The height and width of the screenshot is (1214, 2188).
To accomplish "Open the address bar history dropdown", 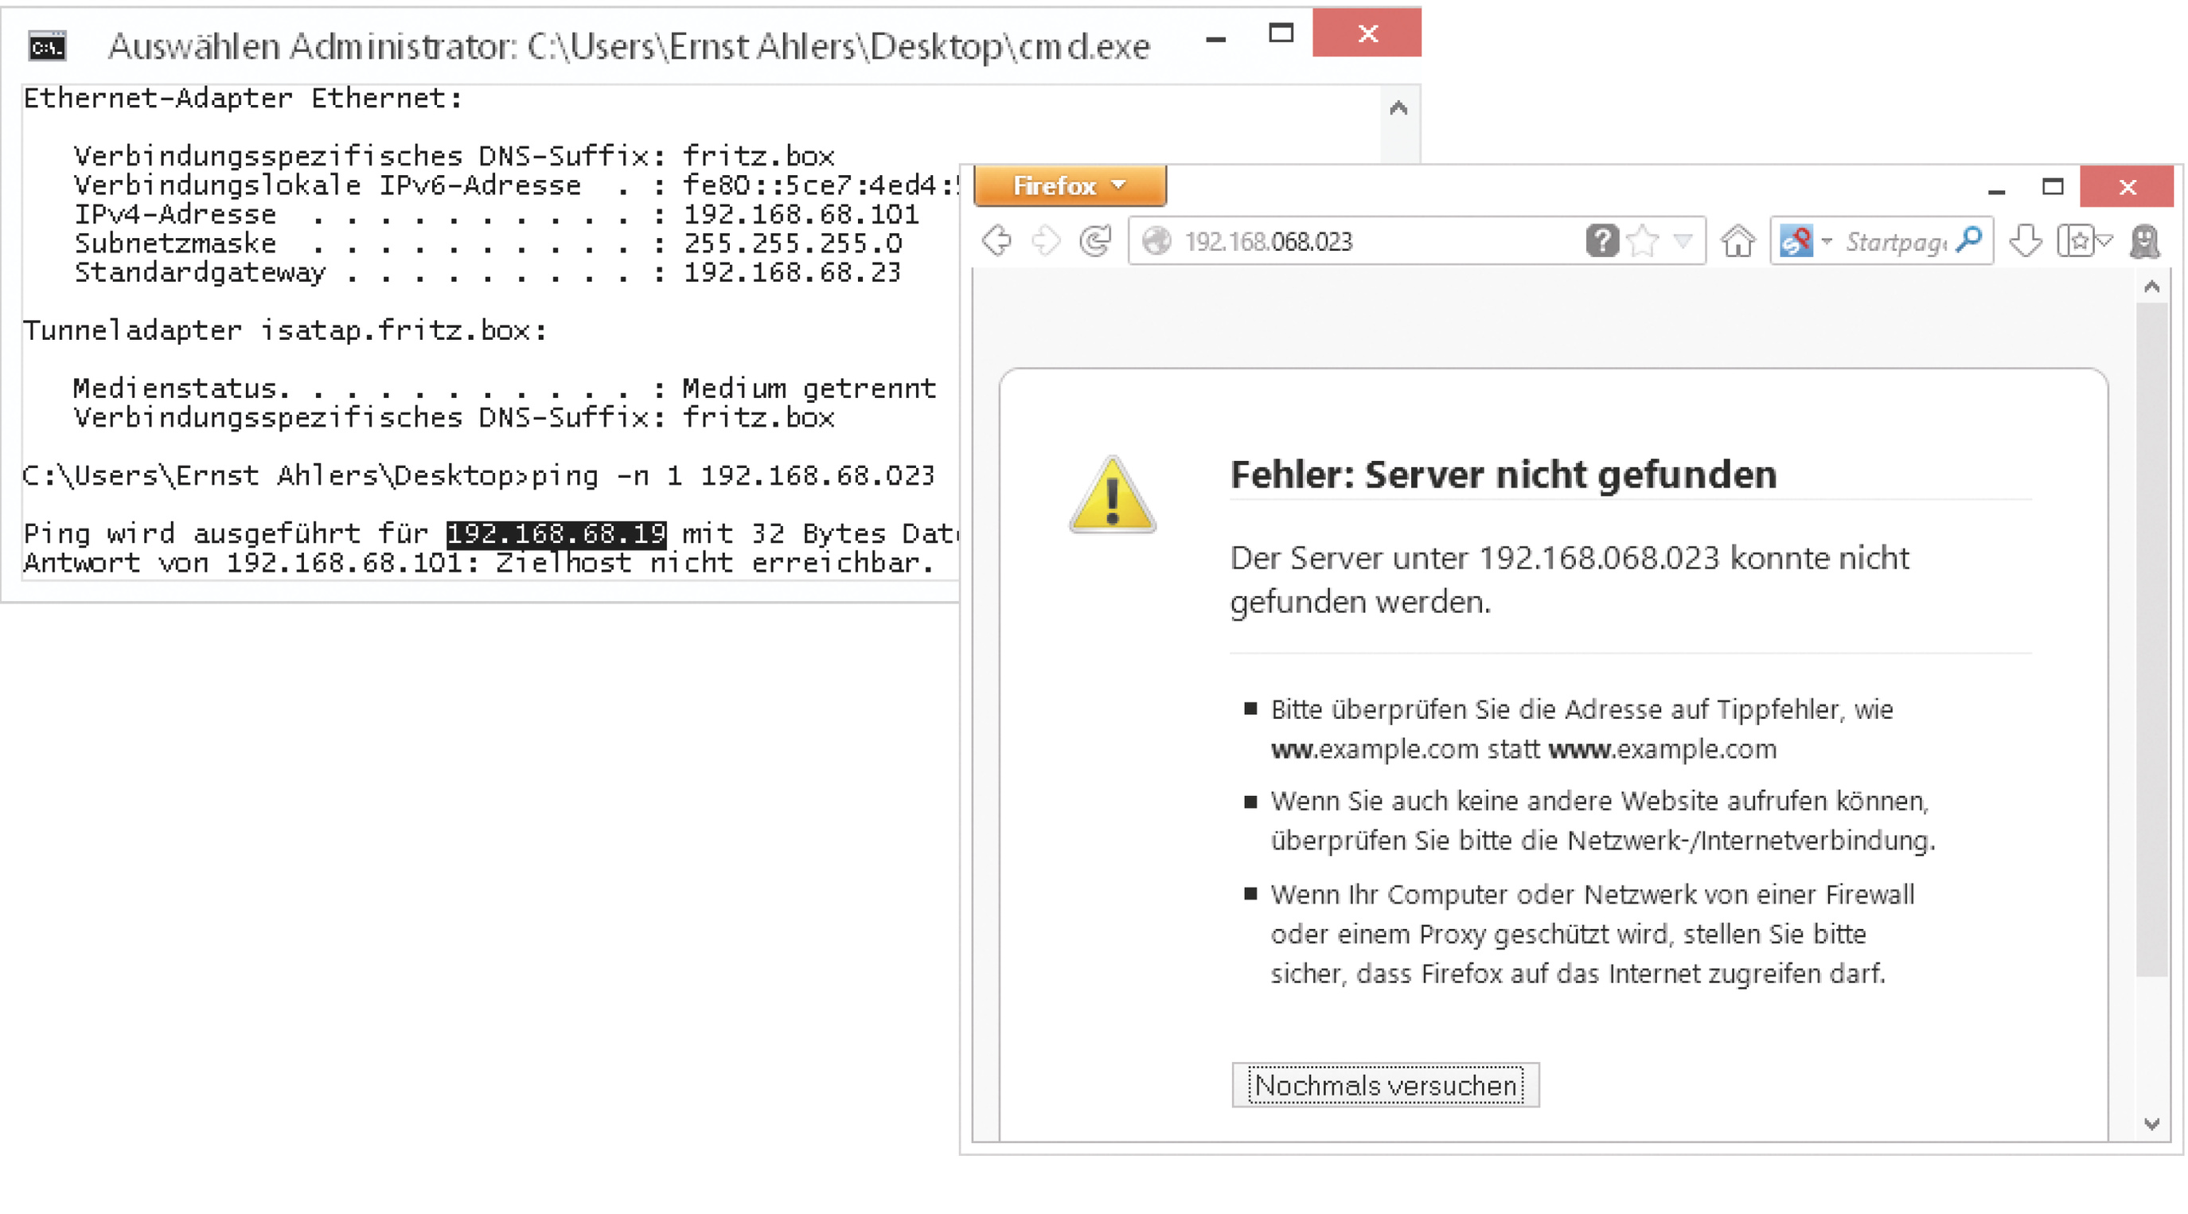I will coord(1683,241).
